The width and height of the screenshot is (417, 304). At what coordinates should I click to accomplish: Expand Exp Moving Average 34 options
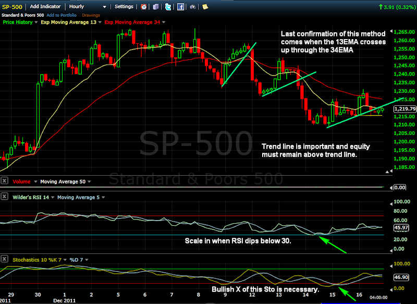coord(164,22)
